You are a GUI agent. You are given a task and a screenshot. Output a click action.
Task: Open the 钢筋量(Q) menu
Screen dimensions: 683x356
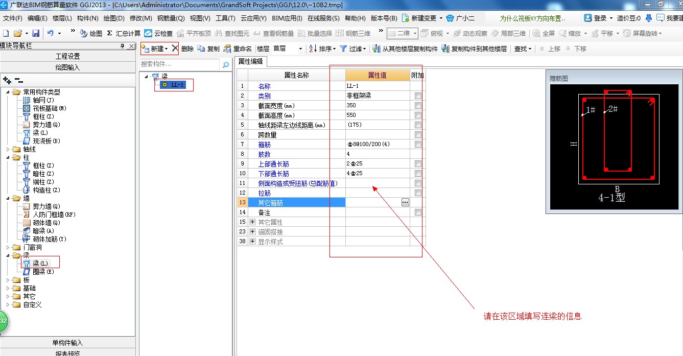pyautogui.click(x=171, y=18)
